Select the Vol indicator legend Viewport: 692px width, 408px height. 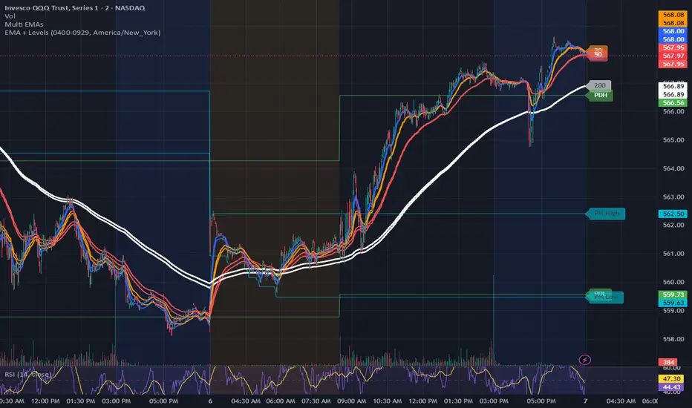point(10,16)
